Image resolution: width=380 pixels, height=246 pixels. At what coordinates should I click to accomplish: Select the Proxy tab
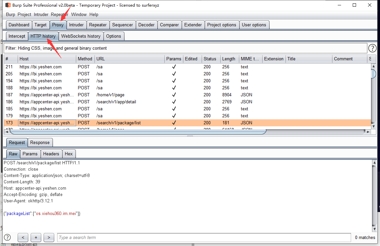pos(58,25)
